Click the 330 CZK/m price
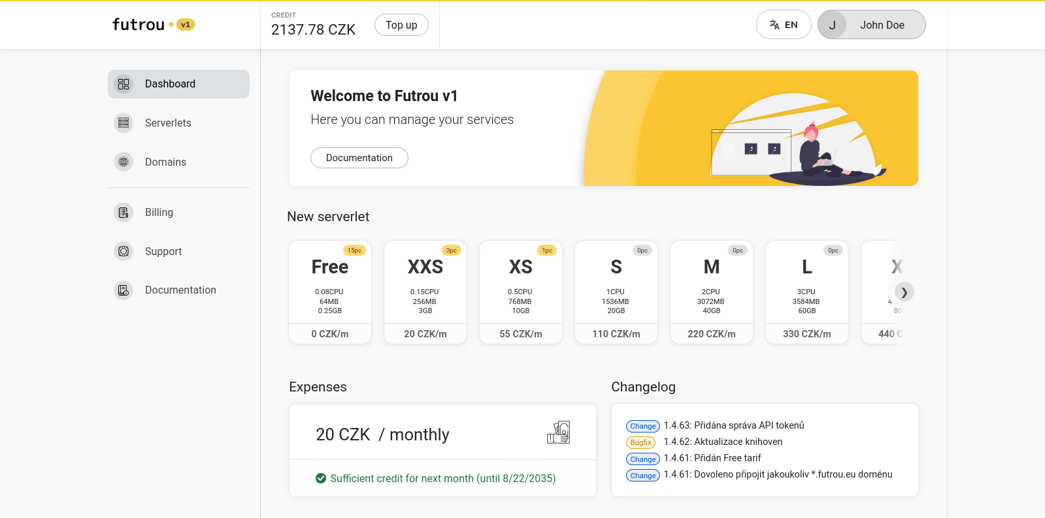The width and height of the screenshot is (1045, 518). pos(807,334)
